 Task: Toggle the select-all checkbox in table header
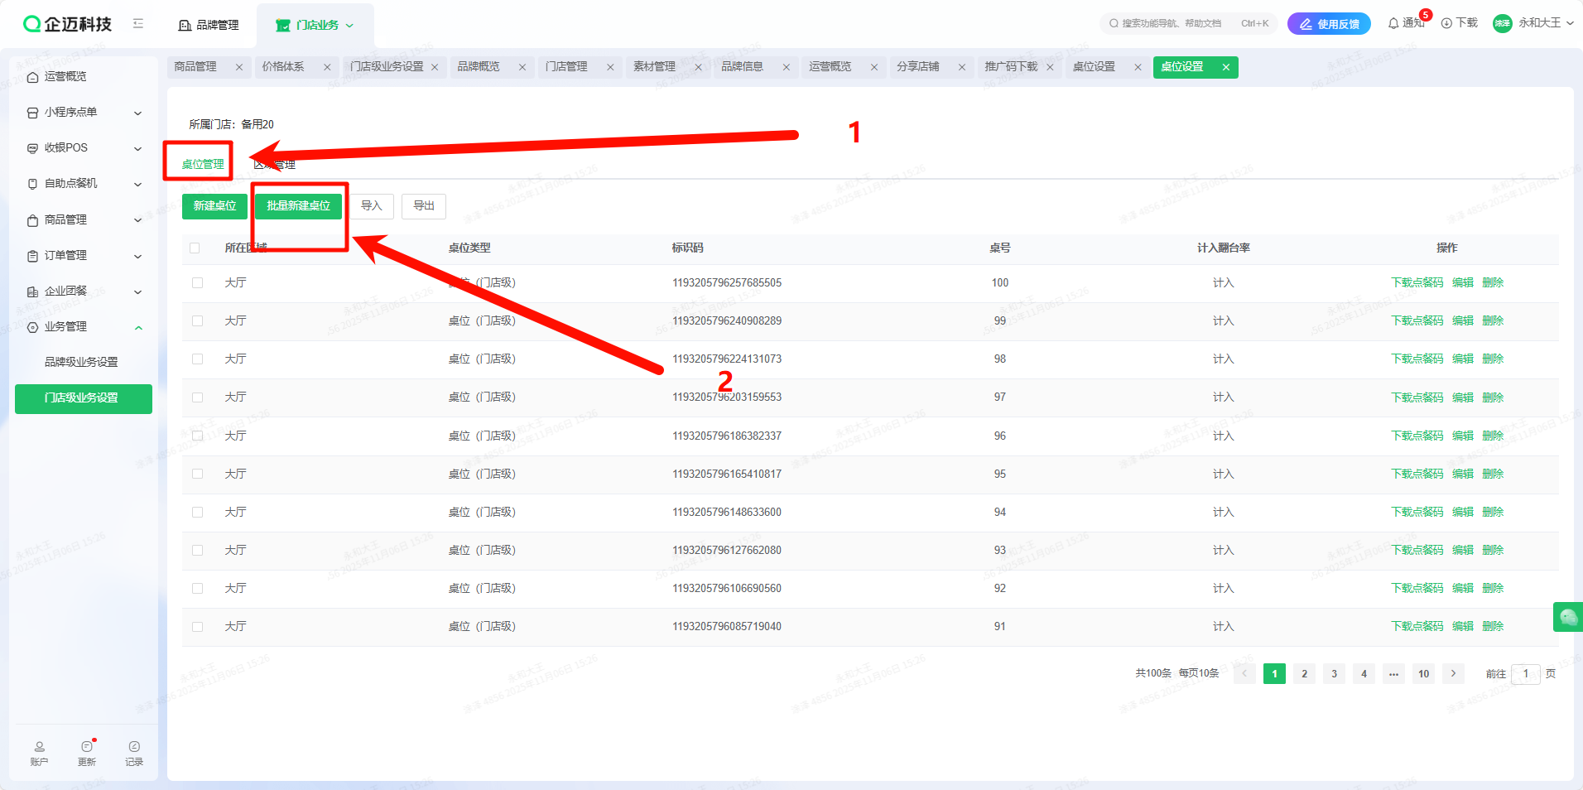pyautogui.click(x=195, y=248)
